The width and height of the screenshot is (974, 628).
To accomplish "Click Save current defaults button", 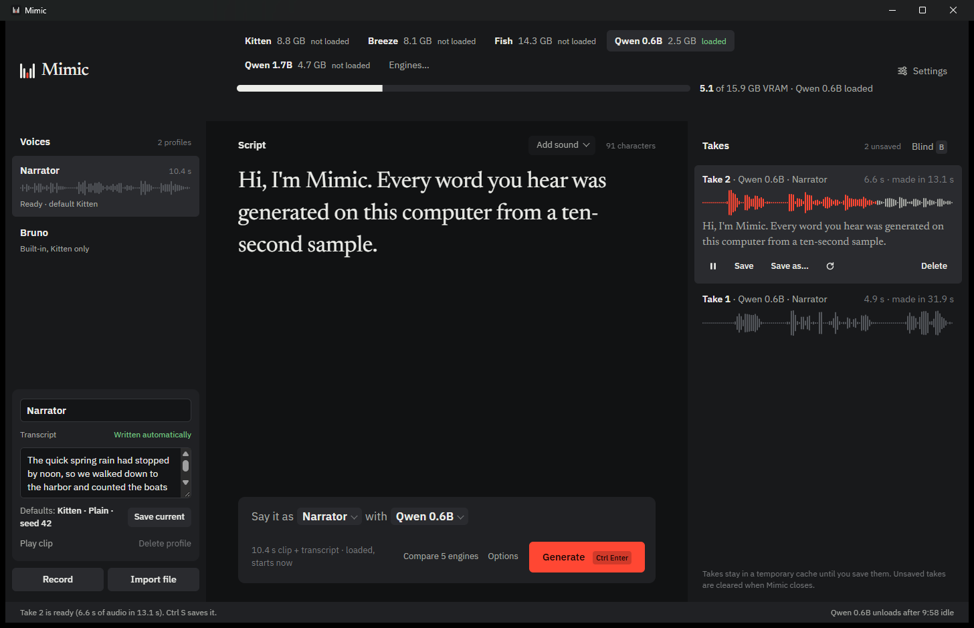I will tap(159, 517).
